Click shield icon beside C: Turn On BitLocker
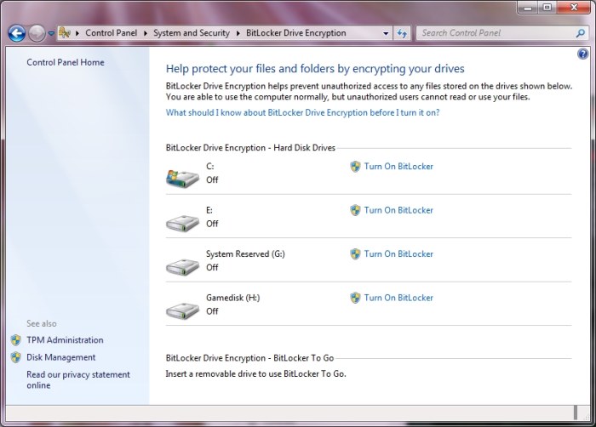Screen dimensions: 596x427 click(355, 167)
